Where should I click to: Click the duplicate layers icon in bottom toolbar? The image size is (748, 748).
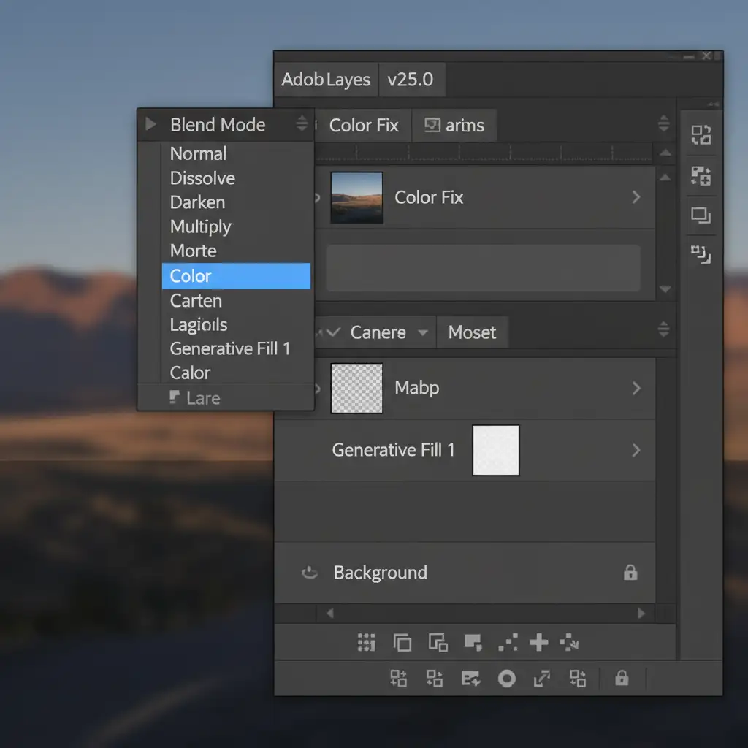(x=402, y=643)
